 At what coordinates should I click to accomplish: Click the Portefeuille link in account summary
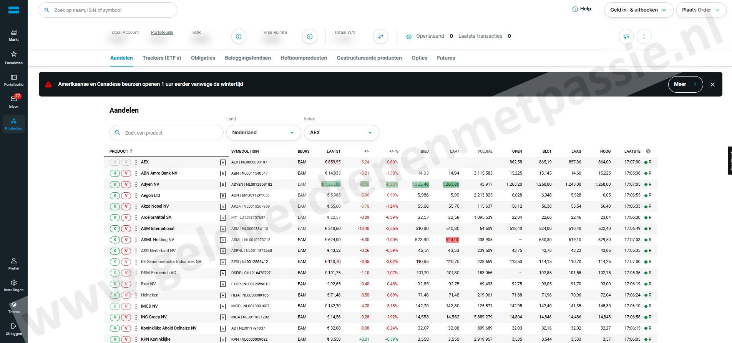162,33
